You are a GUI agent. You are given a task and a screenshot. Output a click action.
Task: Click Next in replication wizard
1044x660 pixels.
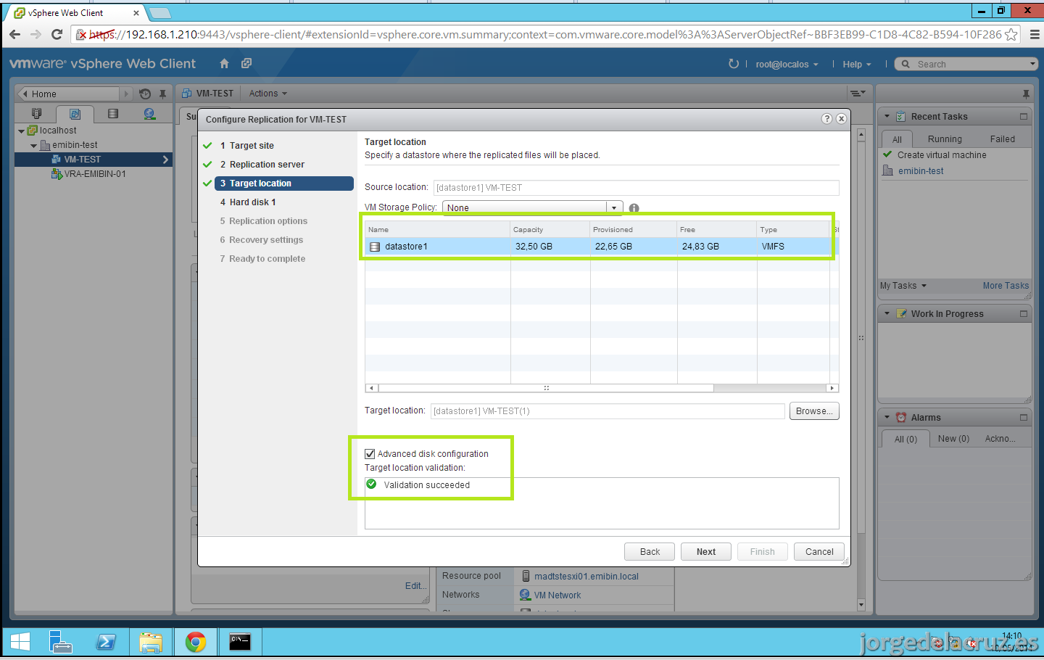coord(706,552)
